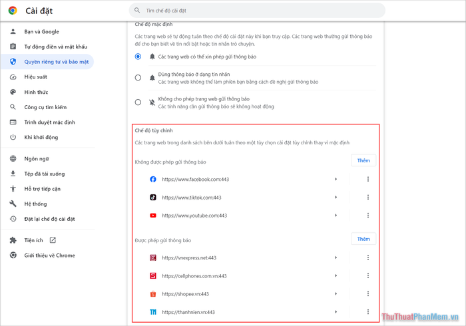The height and width of the screenshot is (326, 466).
Task: Select 'Không cho phép trang web gửi thông báo' radio
Action: 138,102
